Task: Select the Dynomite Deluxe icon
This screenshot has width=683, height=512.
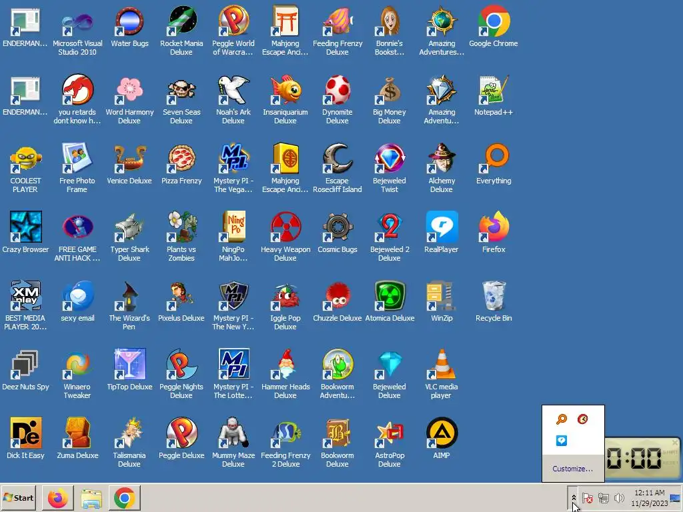Action: tap(337, 100)
